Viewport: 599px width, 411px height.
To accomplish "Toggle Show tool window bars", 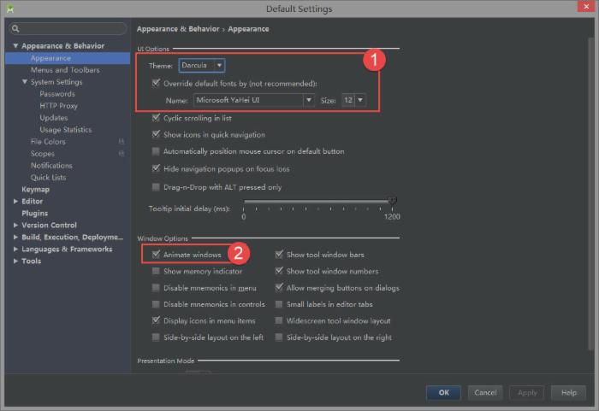I will click(x=279, y=254).
